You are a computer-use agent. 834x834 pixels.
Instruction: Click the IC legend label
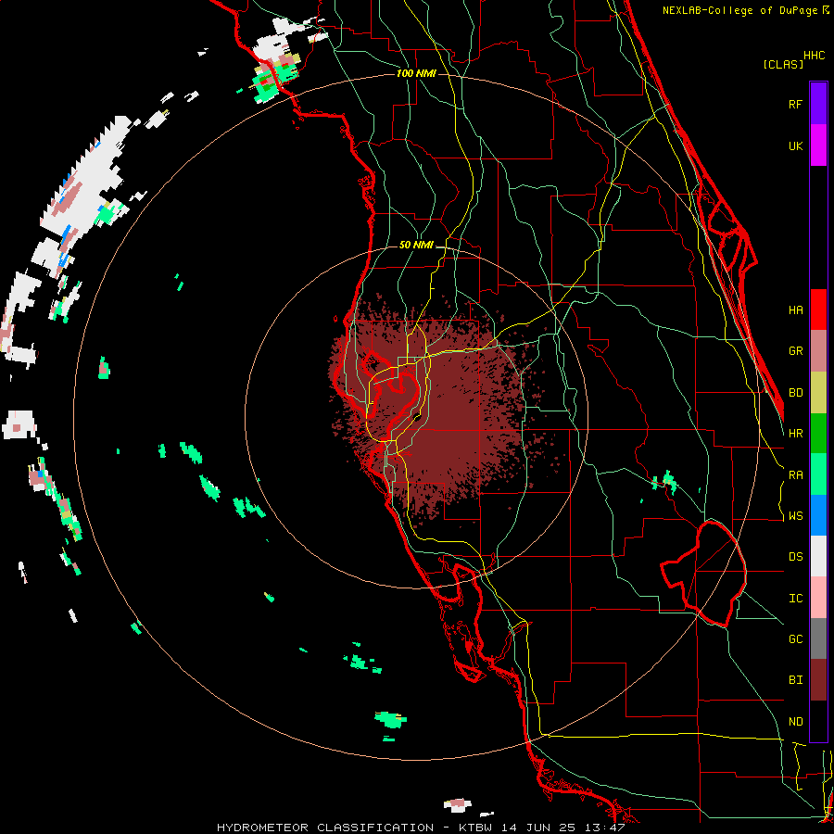[795, 599]
